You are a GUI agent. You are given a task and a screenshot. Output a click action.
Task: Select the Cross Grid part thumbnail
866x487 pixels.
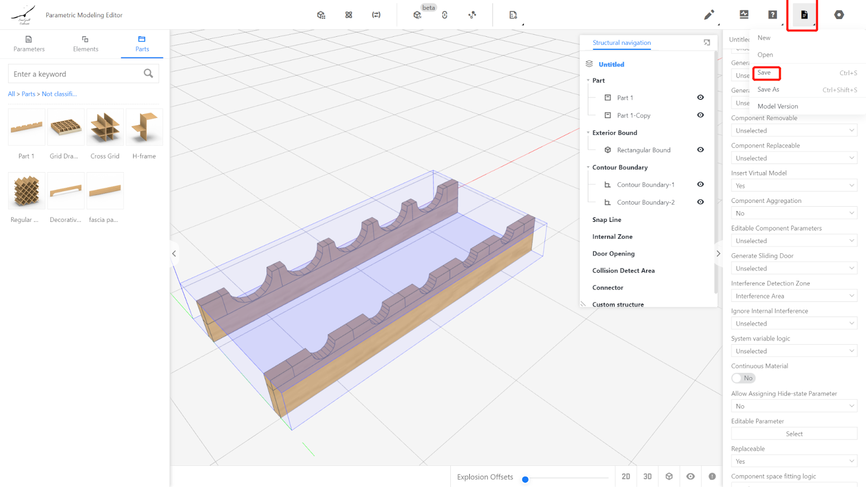coord(105,128)
